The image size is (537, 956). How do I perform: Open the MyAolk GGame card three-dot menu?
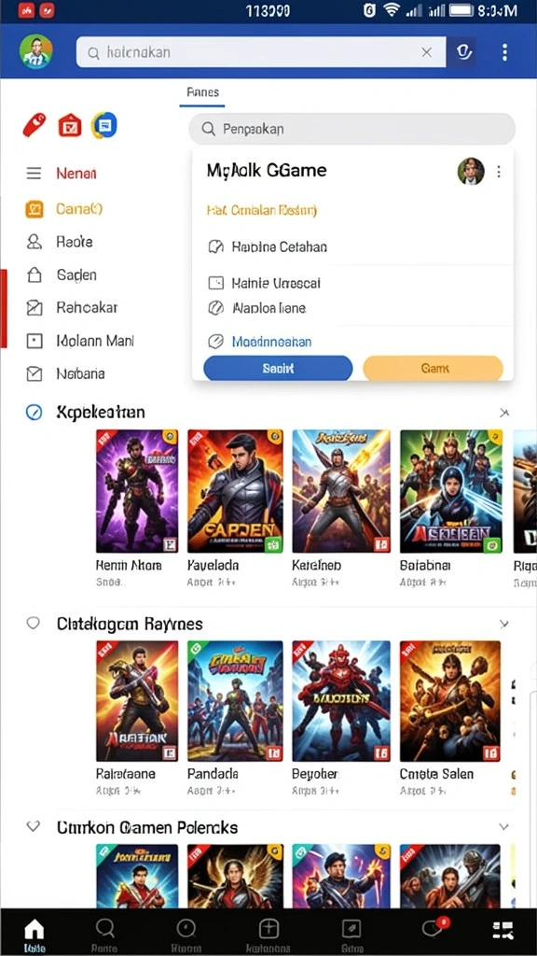pyautogui.click(x=499, y=172)
